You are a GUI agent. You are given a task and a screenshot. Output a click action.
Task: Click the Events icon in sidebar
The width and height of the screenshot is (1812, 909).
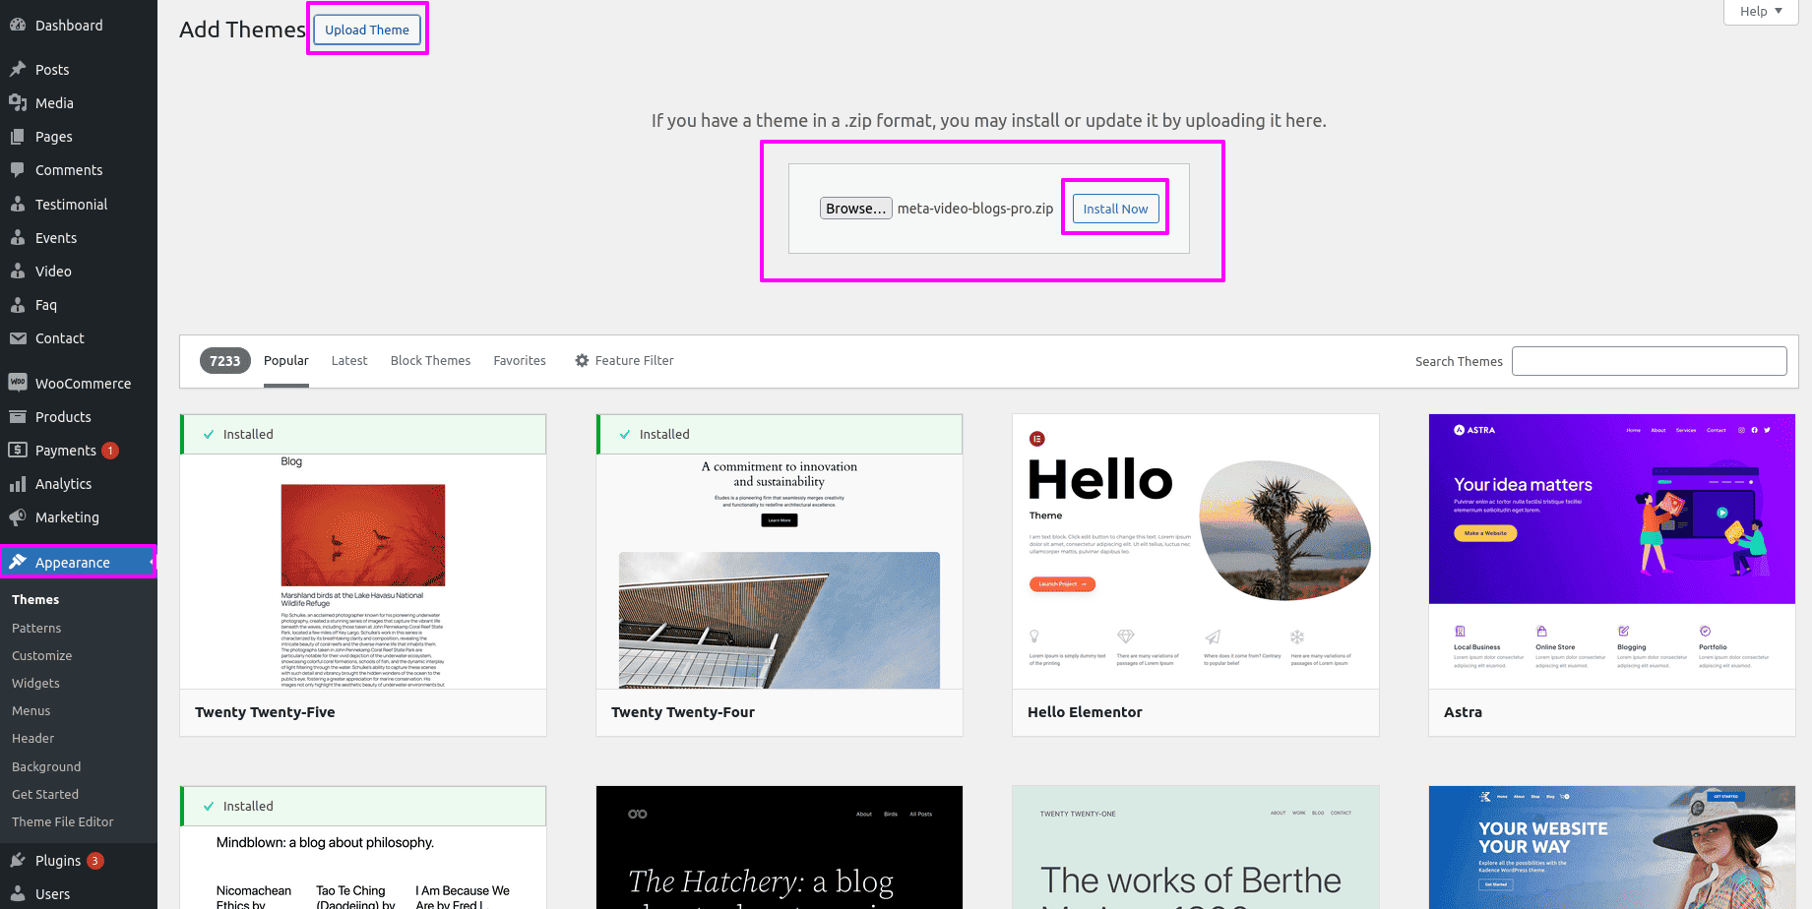pos(18,238)
